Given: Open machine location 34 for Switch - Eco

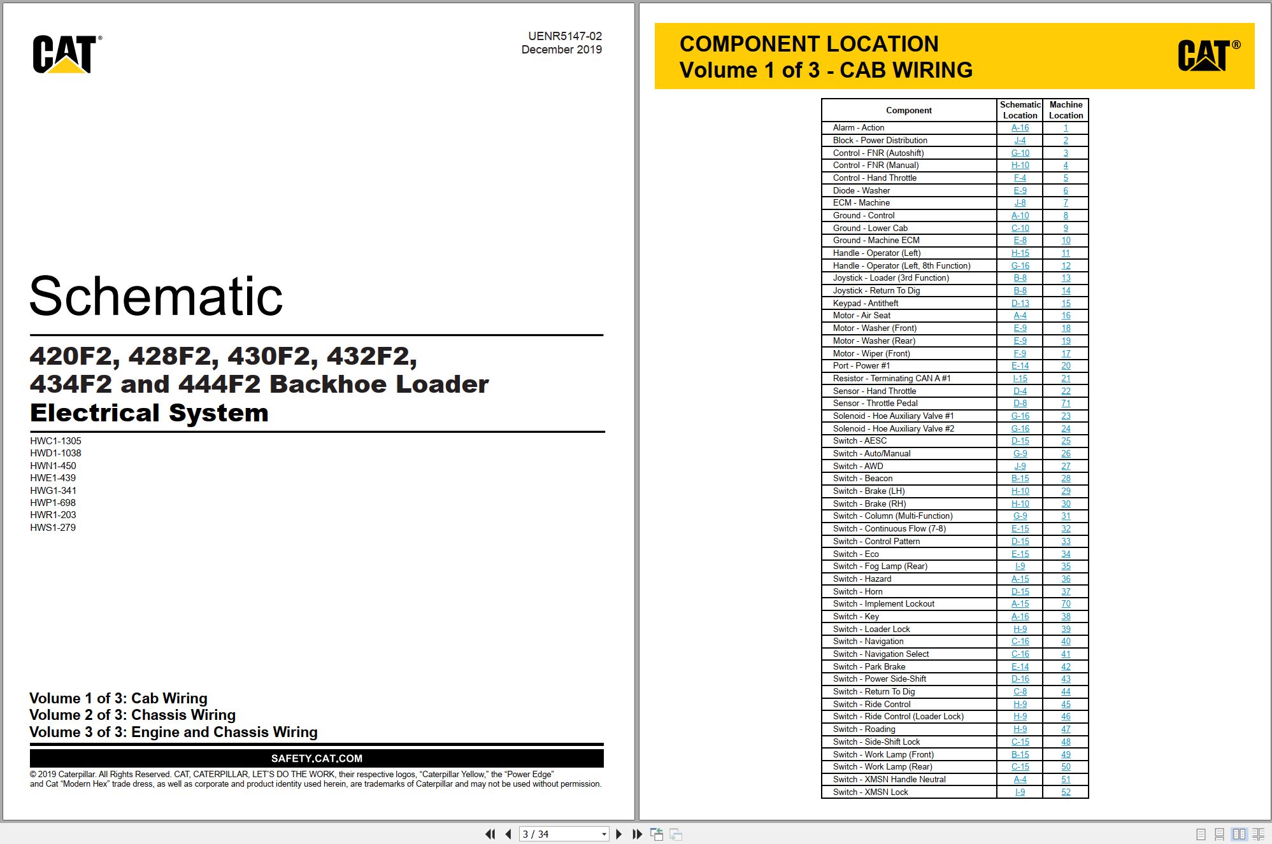Looking at the screenshot, I should (1066, 554).
